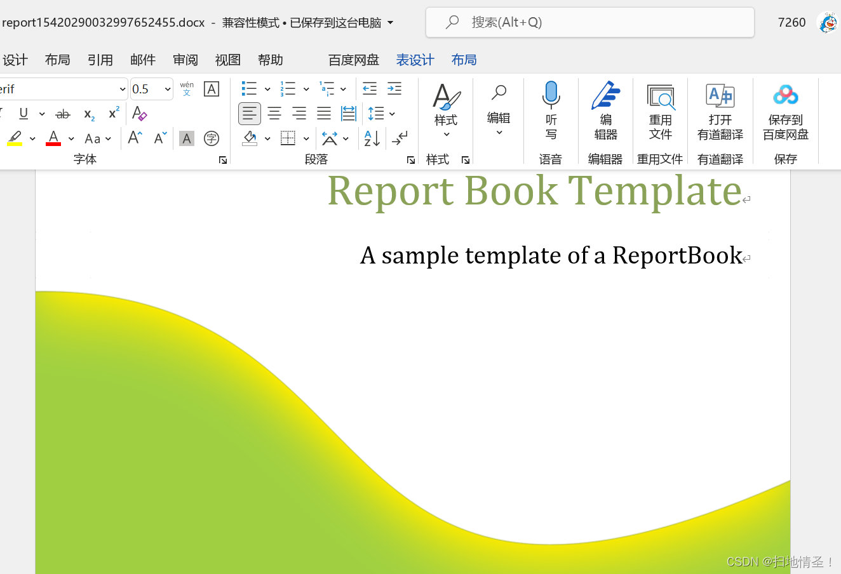
Task: Open the Design (设计) tab
Action: tap(15, 60)
